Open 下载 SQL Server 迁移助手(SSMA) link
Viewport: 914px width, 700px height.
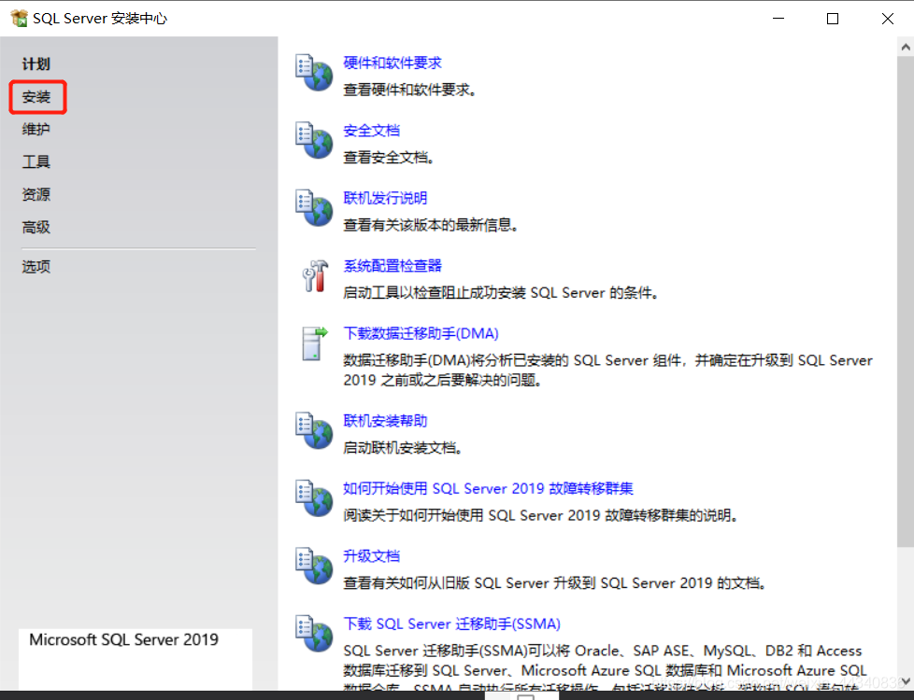[x=451, y=623]
